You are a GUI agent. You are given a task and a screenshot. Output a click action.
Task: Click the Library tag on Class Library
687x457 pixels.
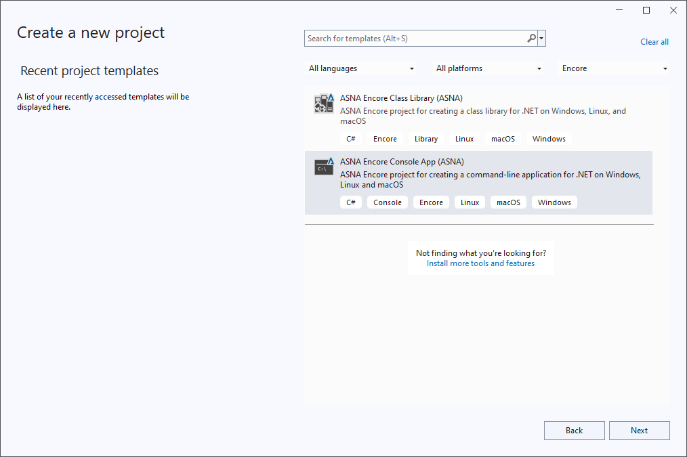[x=426, y=139]
